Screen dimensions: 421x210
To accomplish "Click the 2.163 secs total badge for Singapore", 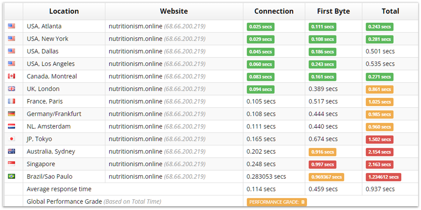I will pyautogui.click(x=379, y=165).
